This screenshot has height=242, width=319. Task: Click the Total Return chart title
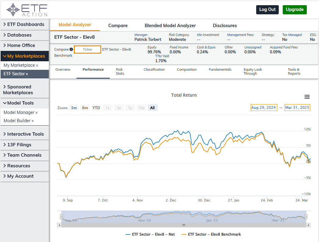point(184,95)
